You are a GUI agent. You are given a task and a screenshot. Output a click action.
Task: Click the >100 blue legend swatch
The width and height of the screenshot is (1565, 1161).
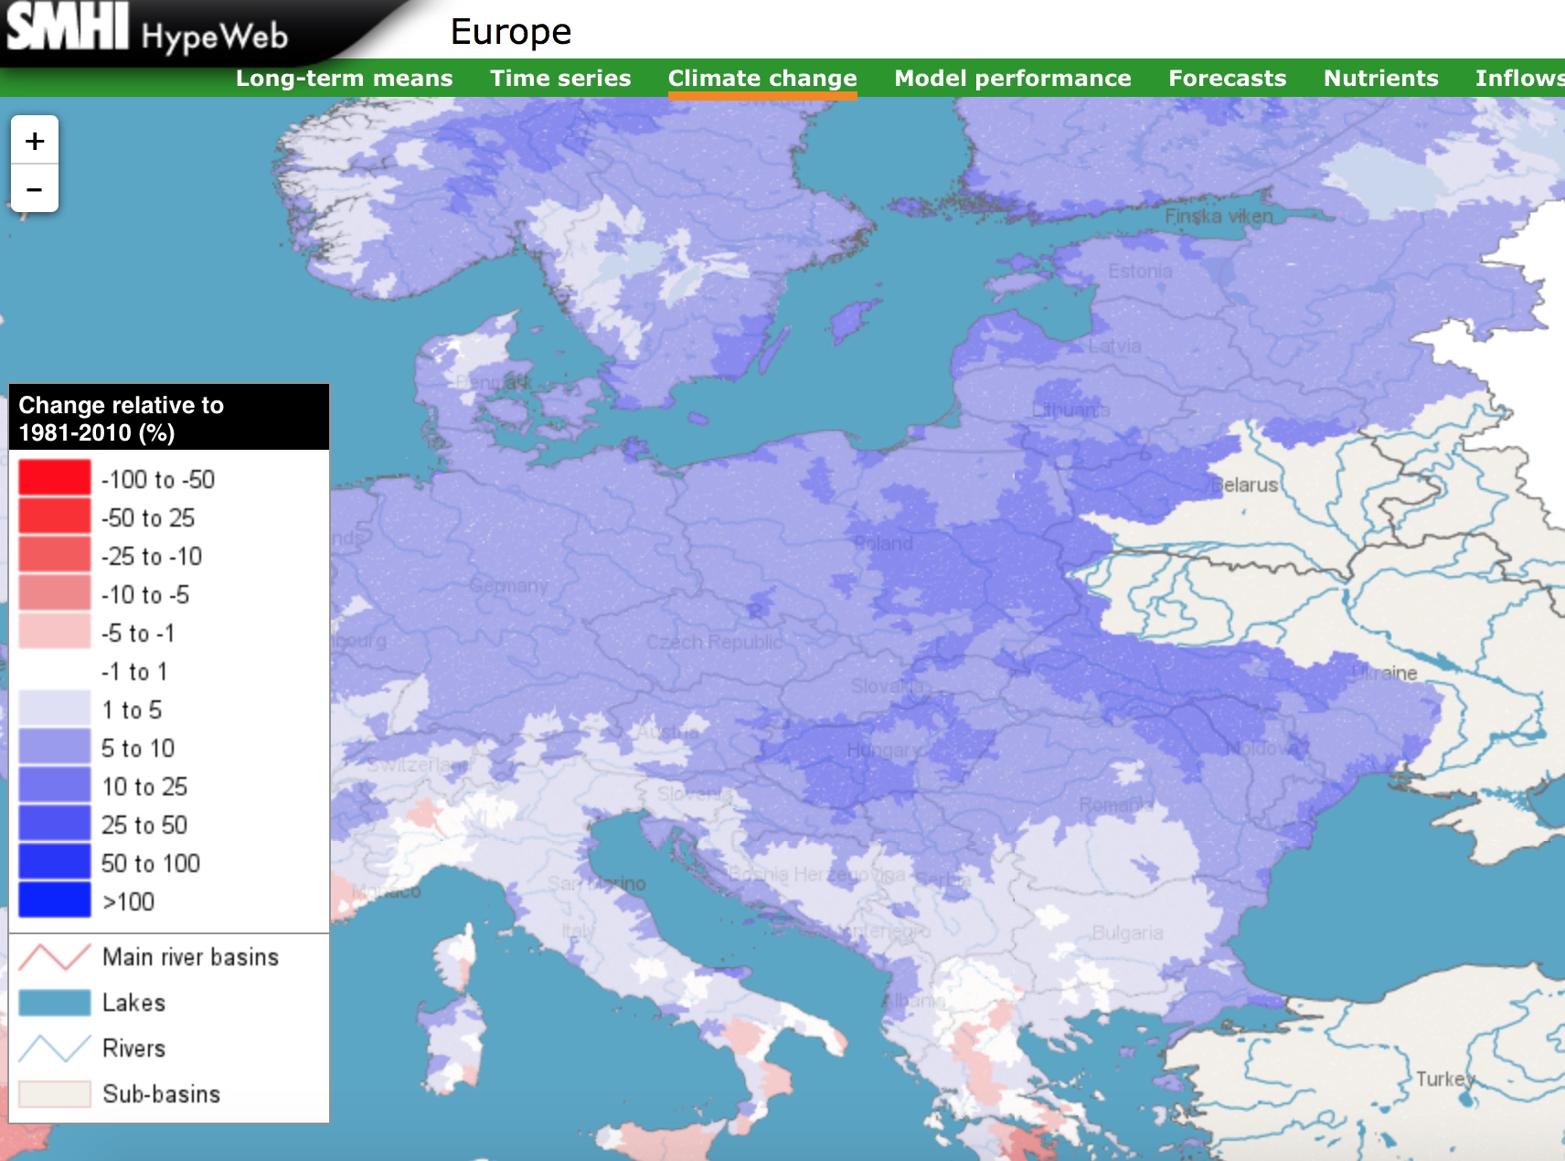[x=55, y=900]
